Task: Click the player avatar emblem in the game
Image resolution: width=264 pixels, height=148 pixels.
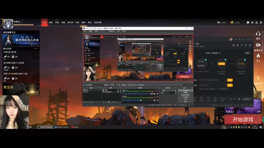Action: (x=8, y=23)
